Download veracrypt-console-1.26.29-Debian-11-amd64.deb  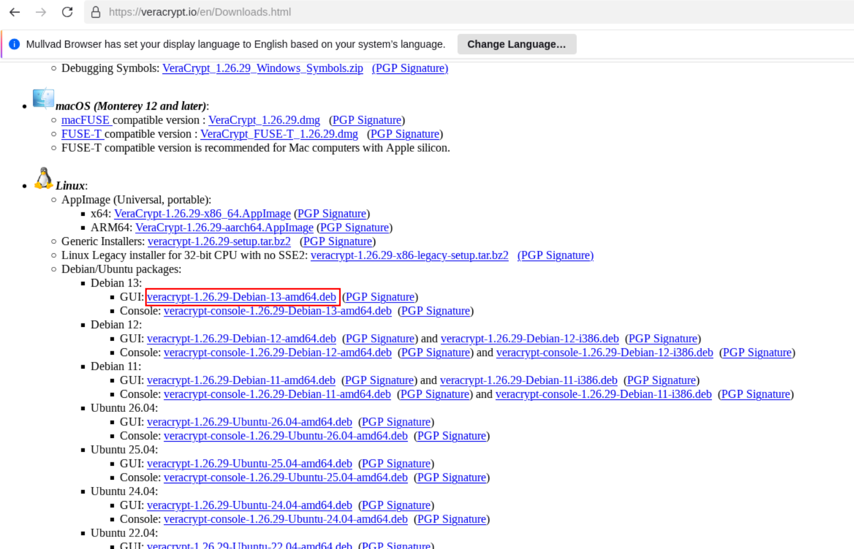[277, 394]
